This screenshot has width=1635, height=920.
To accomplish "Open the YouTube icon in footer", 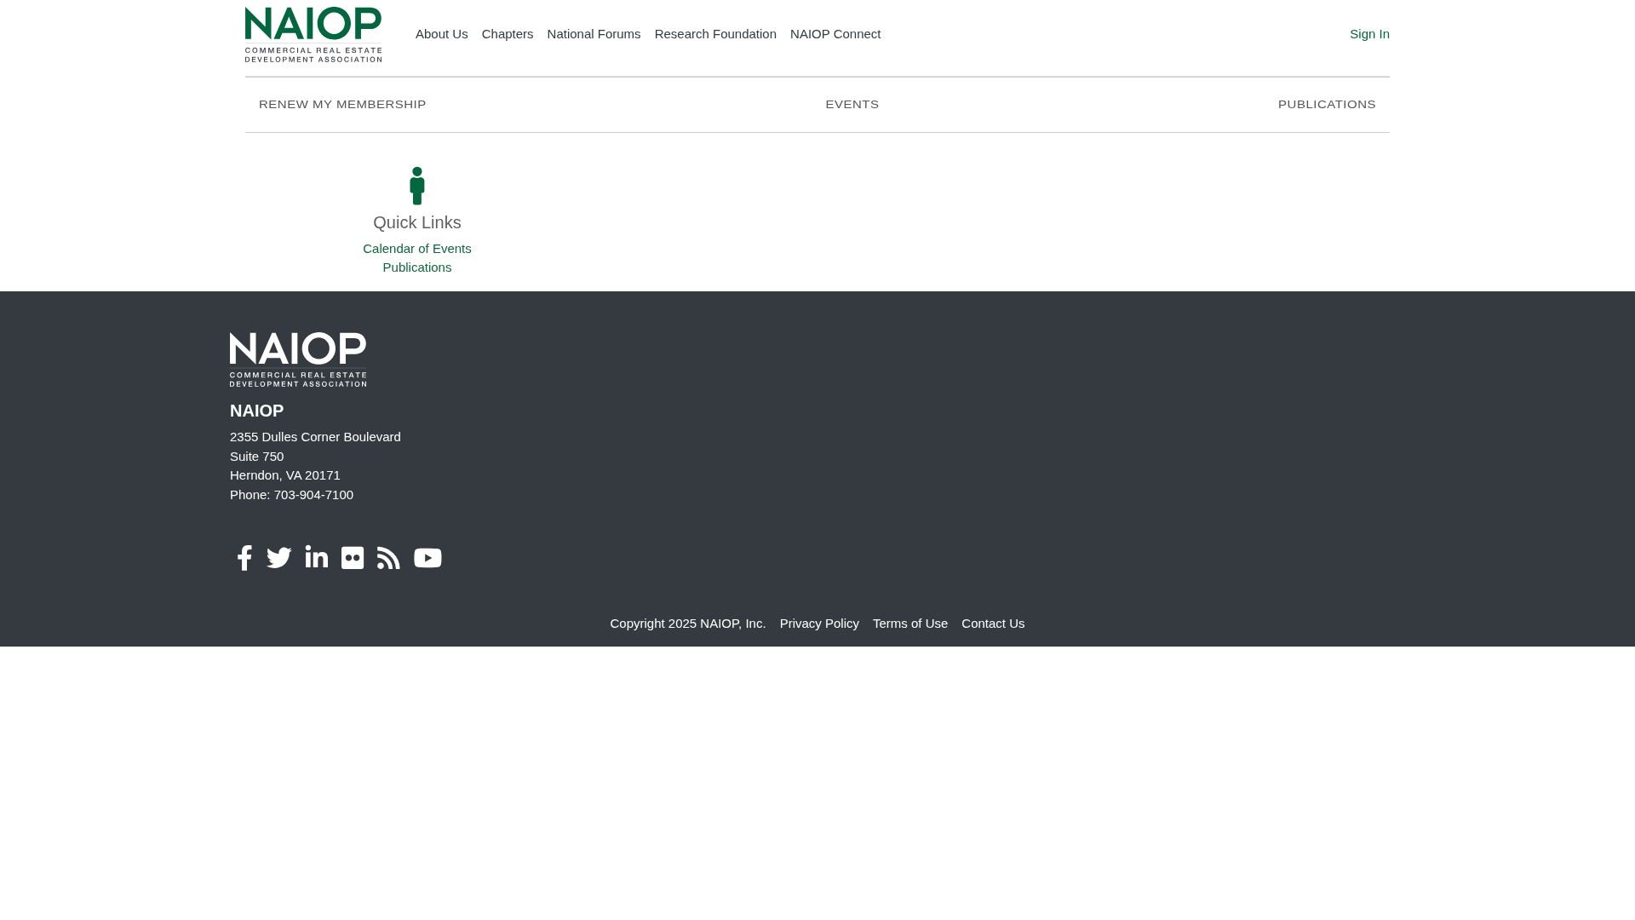I will [427, 558].
